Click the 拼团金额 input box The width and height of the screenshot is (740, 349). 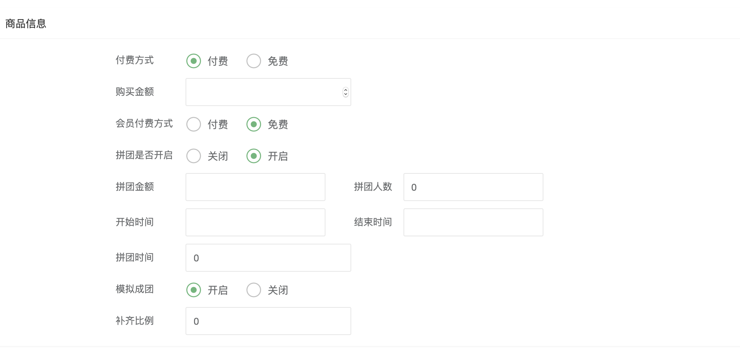coord(256,187)
